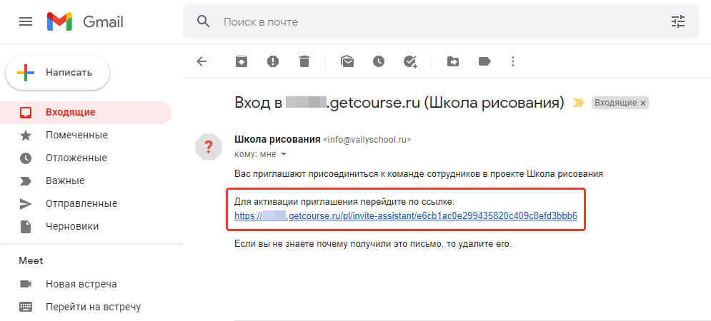Open the main menu hamburger icon
Screen dimensions: 711x321
(x=26, y=21)
